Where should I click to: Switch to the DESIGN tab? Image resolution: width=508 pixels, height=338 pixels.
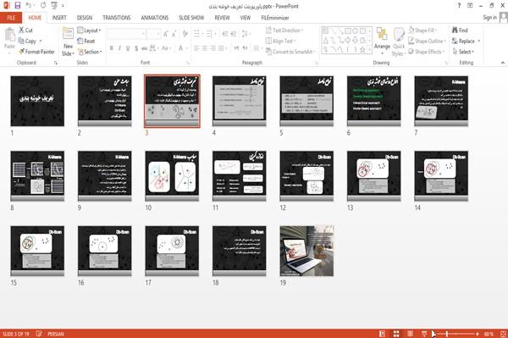click(85, 18)
